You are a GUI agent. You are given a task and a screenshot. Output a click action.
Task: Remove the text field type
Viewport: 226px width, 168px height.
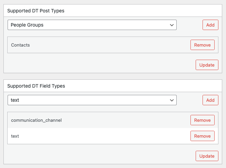202,136
